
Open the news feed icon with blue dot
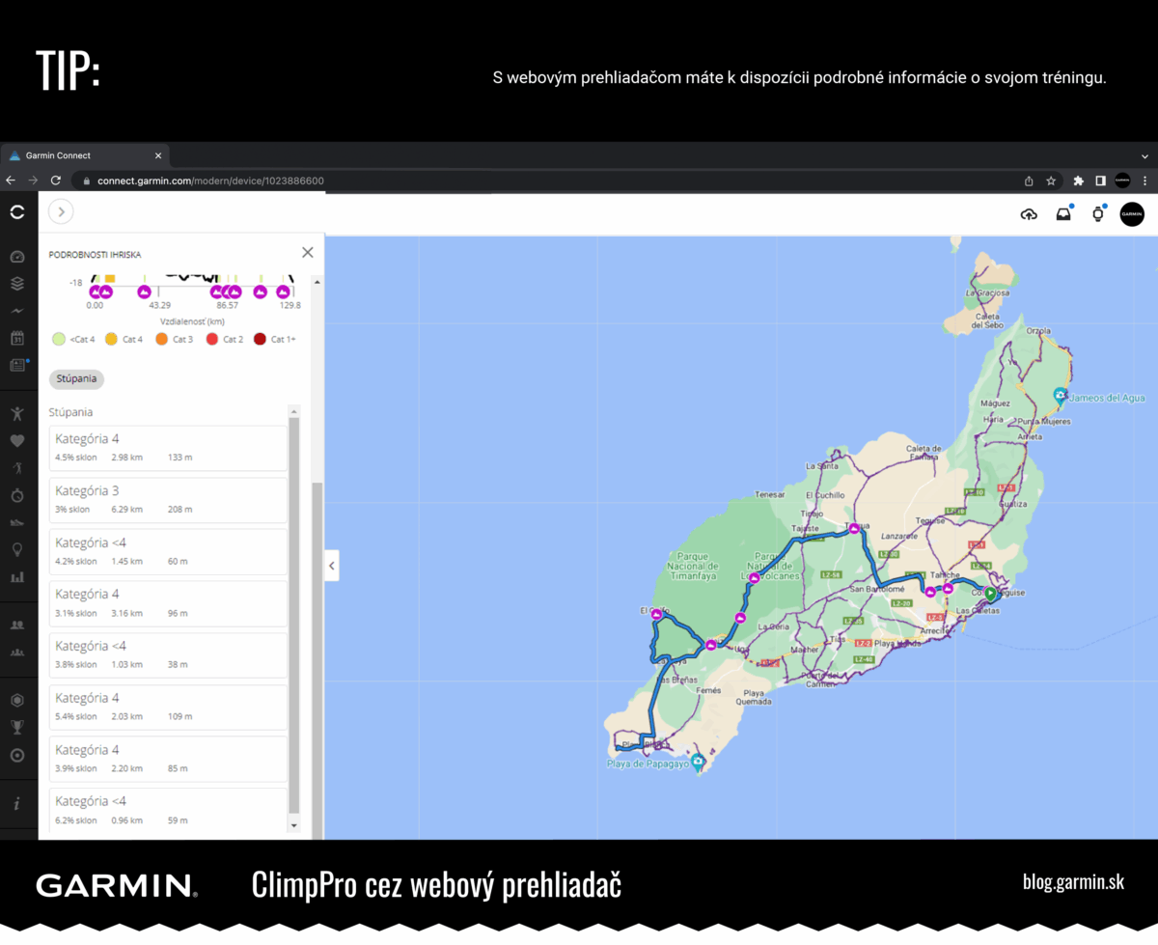pyautogui.click(x=18, y=365)
